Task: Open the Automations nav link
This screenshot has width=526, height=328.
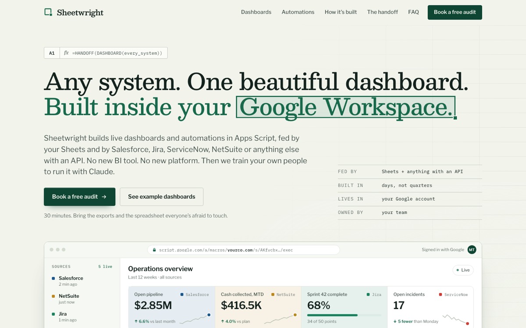Action: pyautogui.click(x=298, y=12)
